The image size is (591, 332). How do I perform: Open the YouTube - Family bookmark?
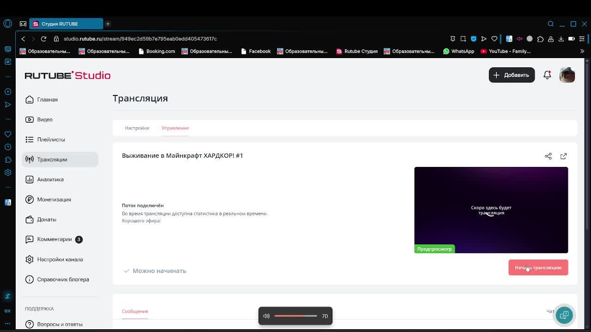coord(506,51)
